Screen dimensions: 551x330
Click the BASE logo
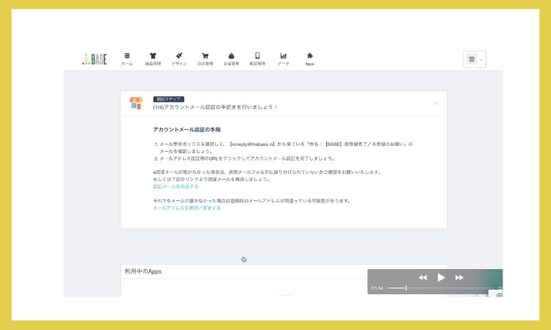coord(94,59)
